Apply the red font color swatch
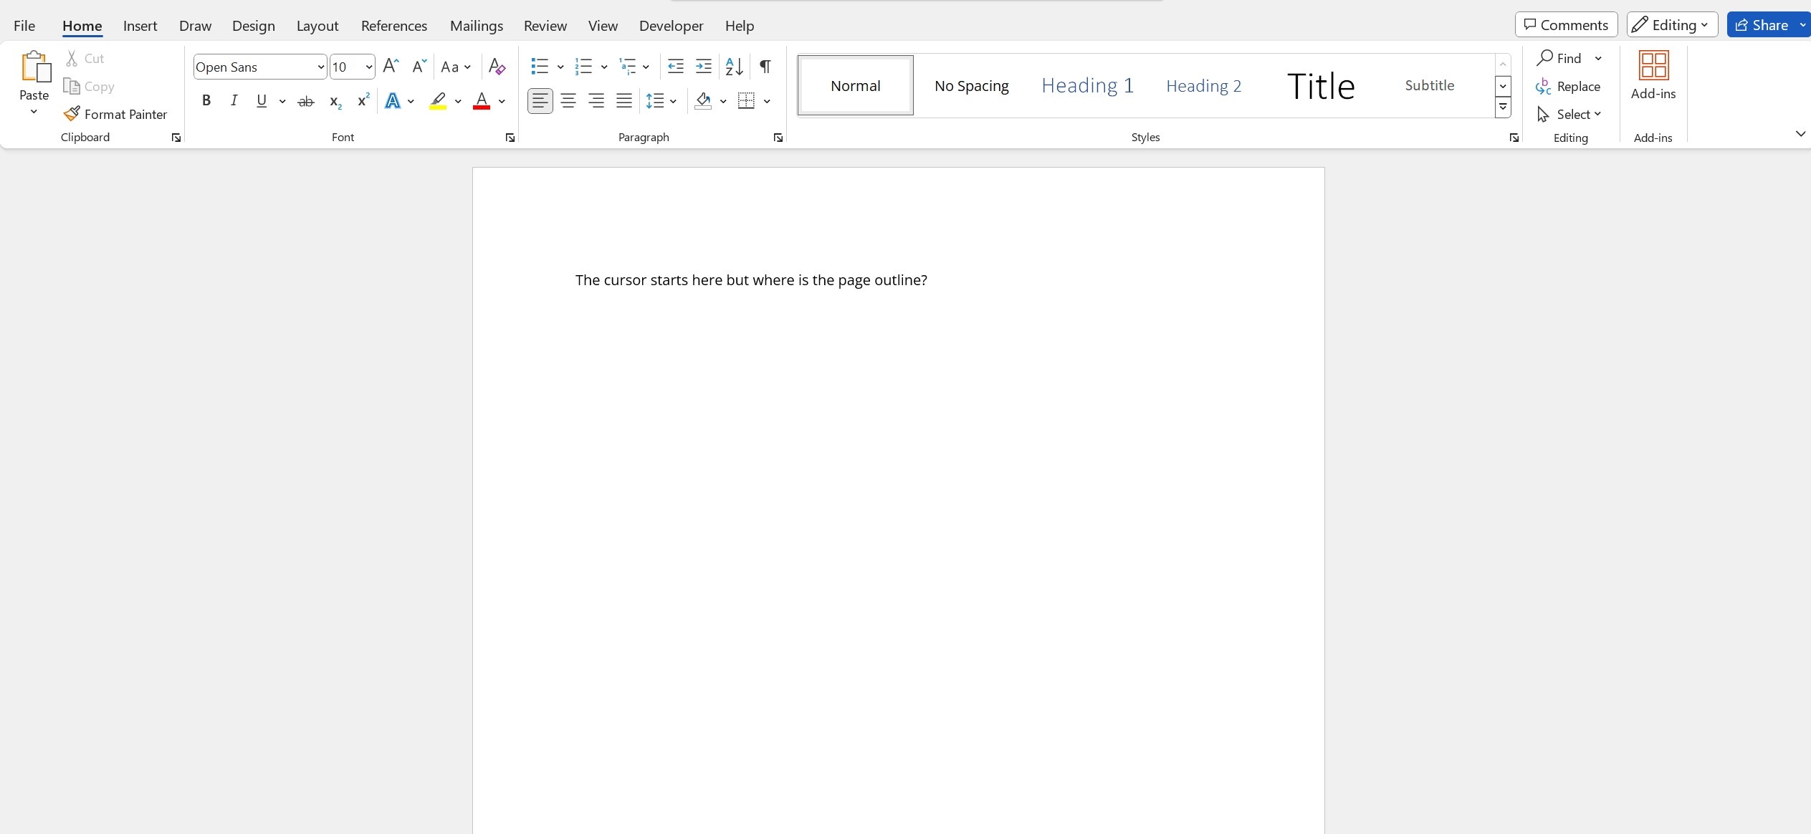 482,101
